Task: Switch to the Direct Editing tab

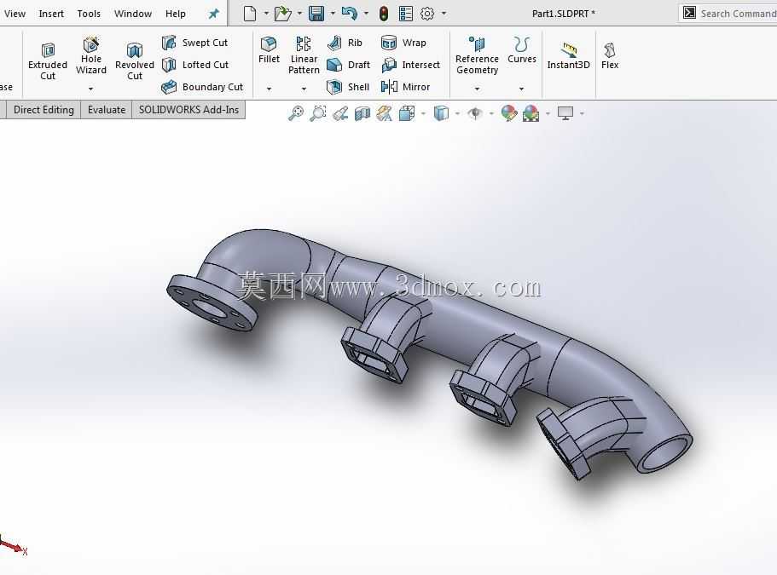Action: pos(43,110)
